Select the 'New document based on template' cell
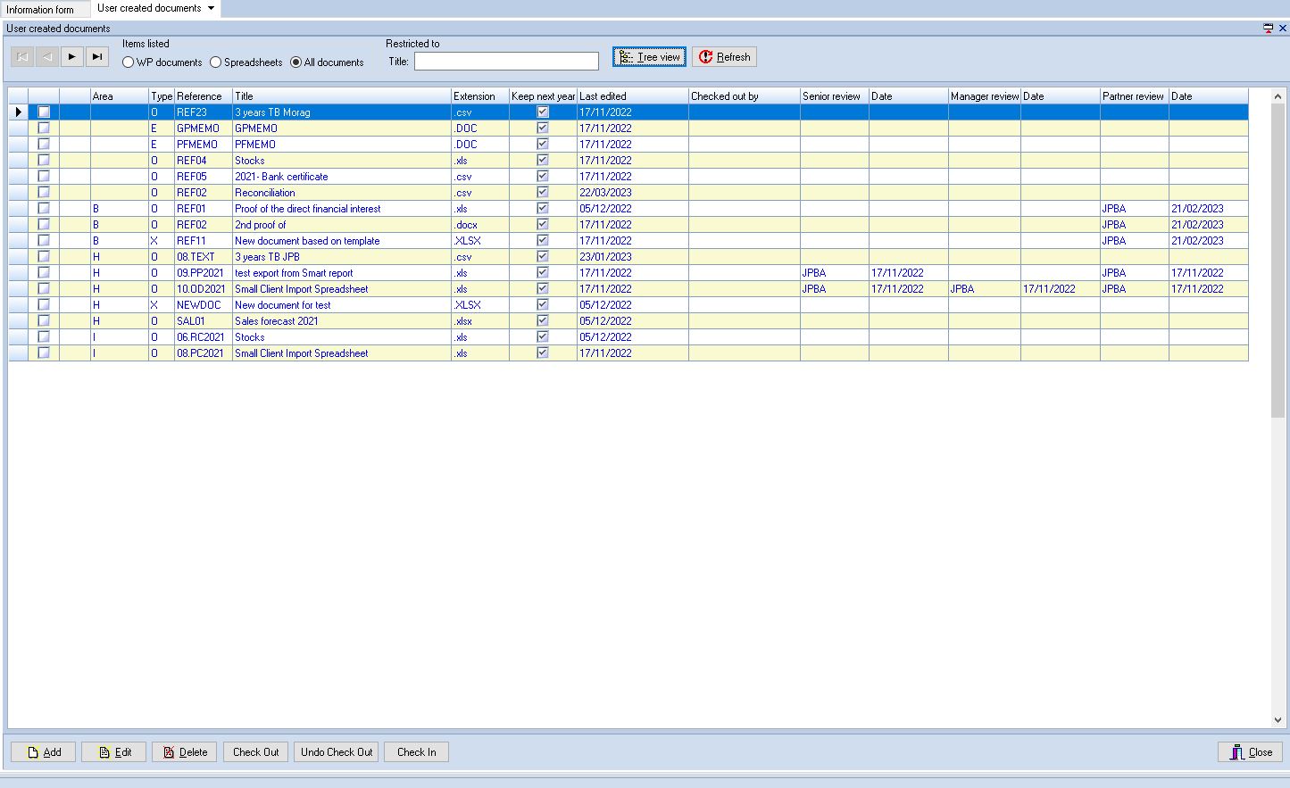This screenshot has height=788, width=1290. click(342, 241)
